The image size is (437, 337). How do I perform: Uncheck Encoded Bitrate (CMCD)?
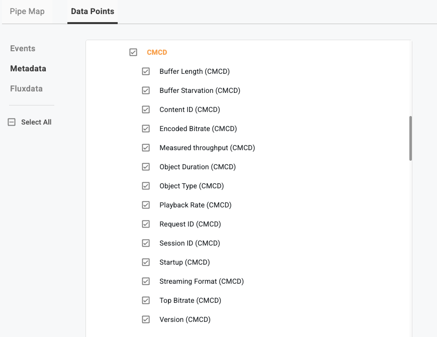146,129
